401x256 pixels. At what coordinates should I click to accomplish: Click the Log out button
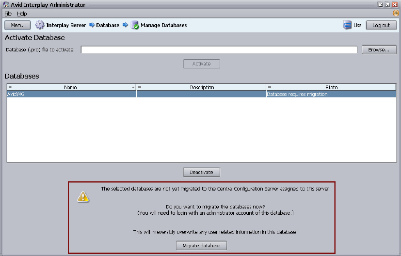(381, 25)
